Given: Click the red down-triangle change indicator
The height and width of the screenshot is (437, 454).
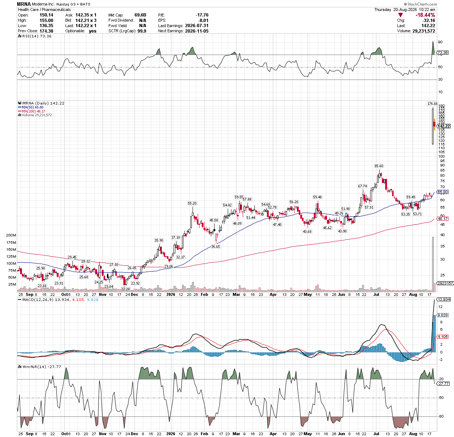Looking at the screenshot, I should (x=401, y=15).
